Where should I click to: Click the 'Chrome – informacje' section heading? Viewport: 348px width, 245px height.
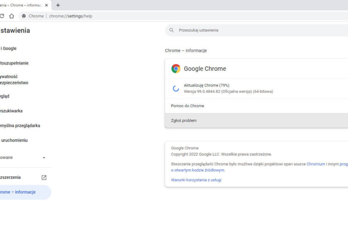(186, 51)
